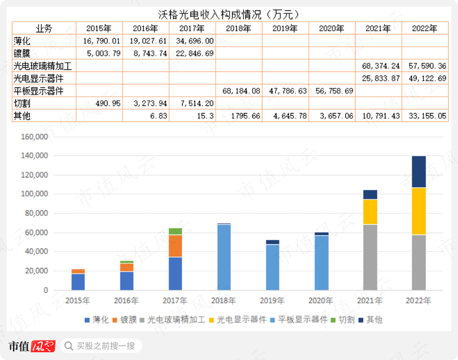Select the 68,374.24 table cell
Viewport: 458px width, 360px height.
point(379,66)
